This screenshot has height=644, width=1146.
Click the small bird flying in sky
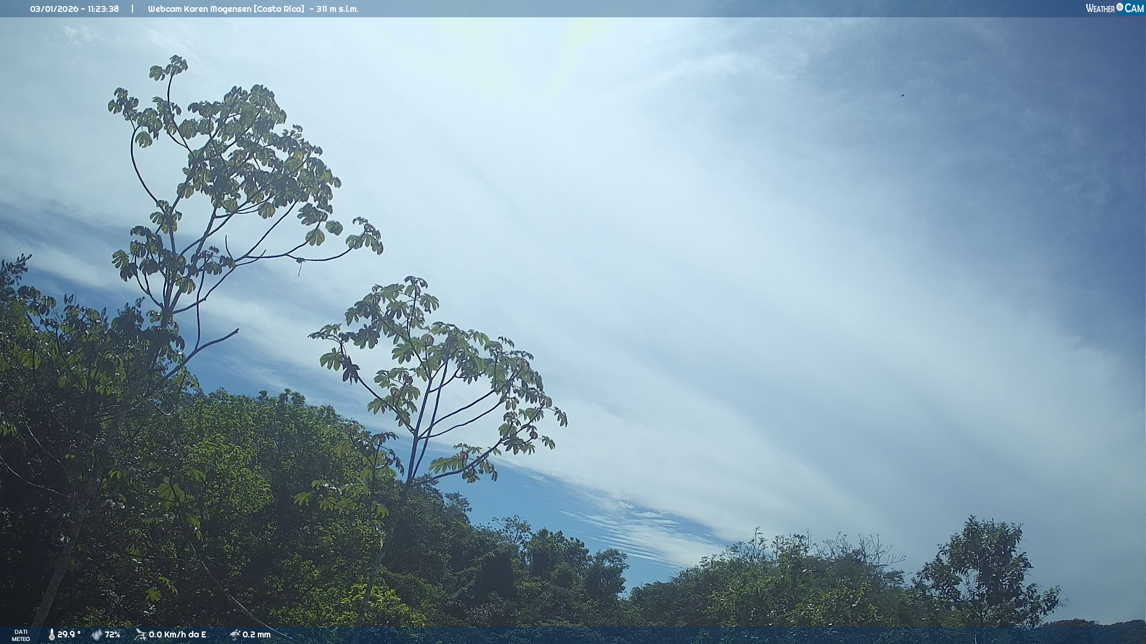(902, 95)
